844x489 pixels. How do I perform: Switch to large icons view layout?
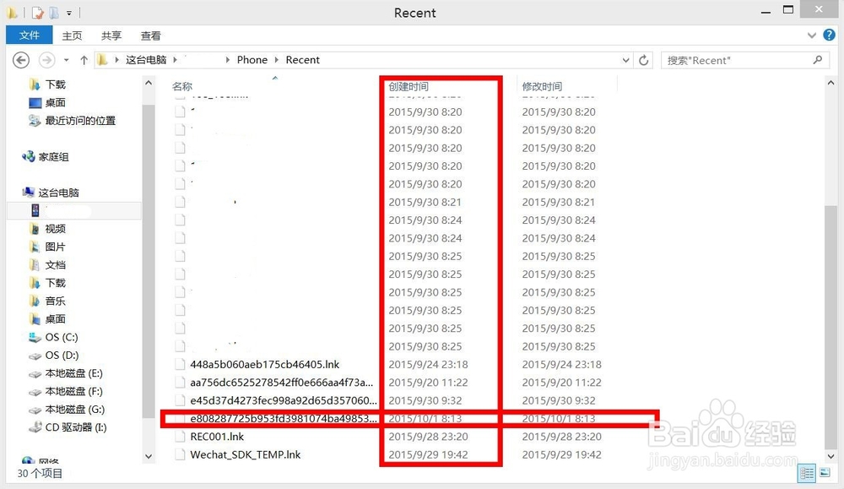pyautogui.click(x=825, y=473)
